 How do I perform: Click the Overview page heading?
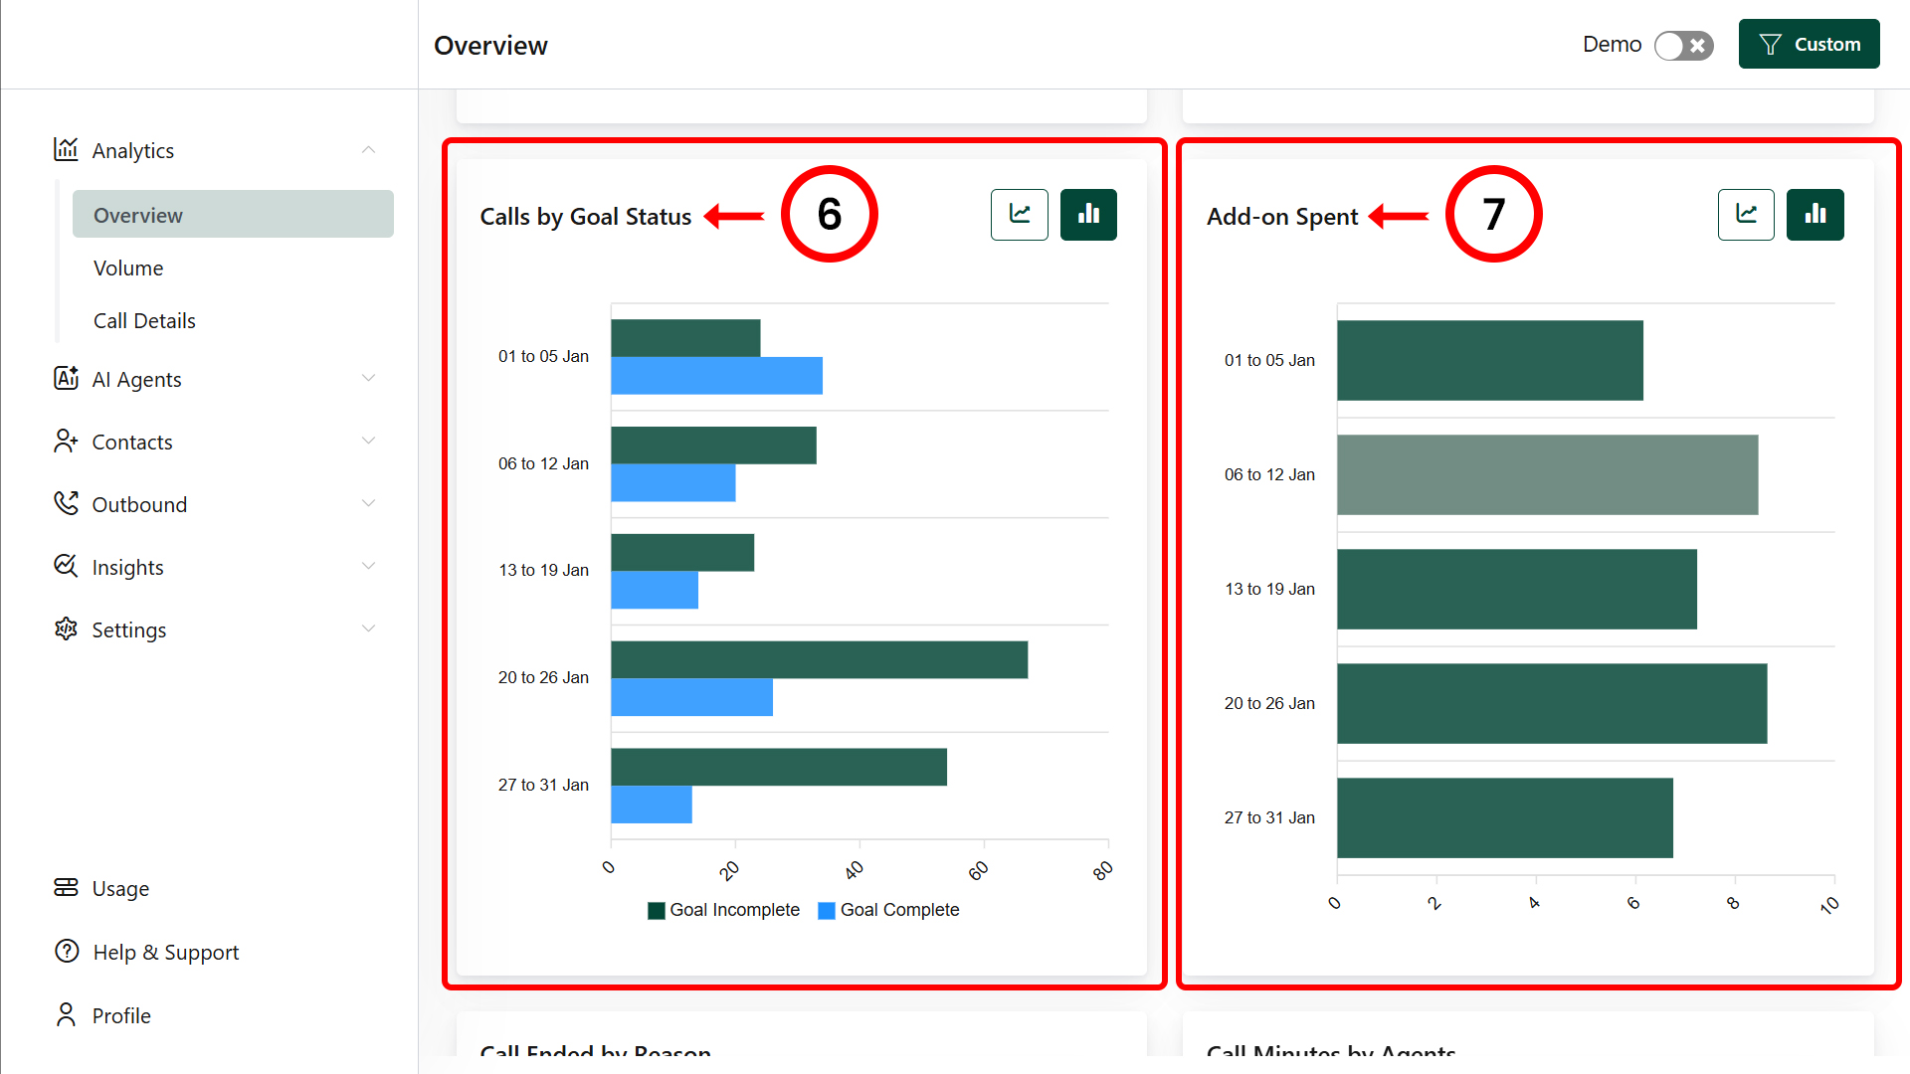coord(490,45)
